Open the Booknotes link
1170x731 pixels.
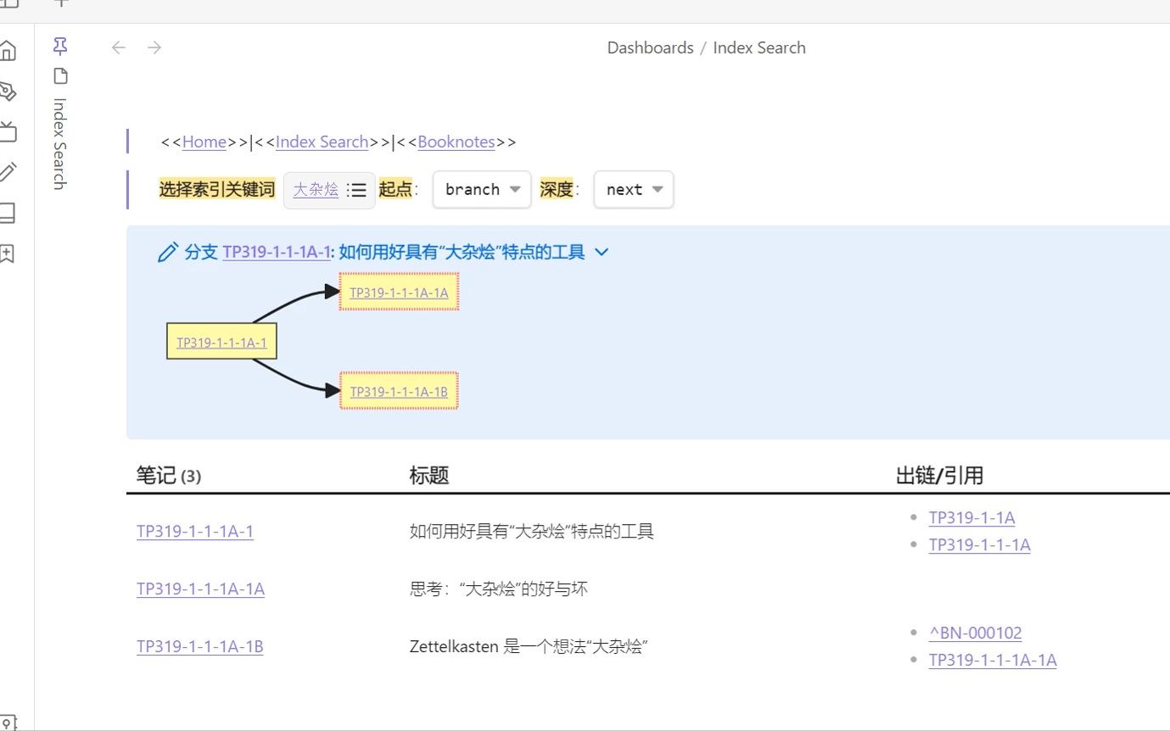pos(456,142)
